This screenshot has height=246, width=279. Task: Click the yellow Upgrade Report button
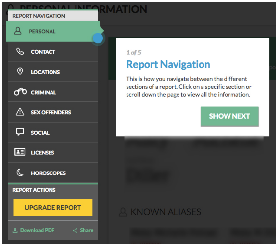(x=53, y=208)
